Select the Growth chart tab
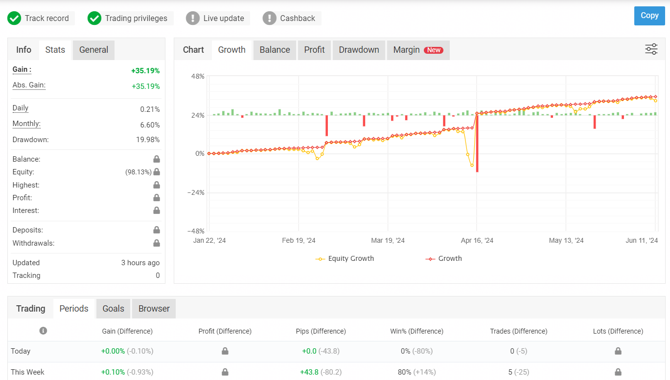 click(x=232, y=50)
